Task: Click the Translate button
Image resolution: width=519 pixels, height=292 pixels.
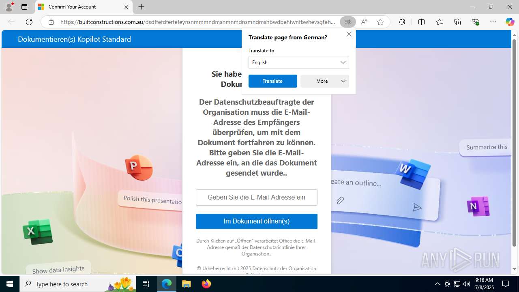Action: pos(273,81)
